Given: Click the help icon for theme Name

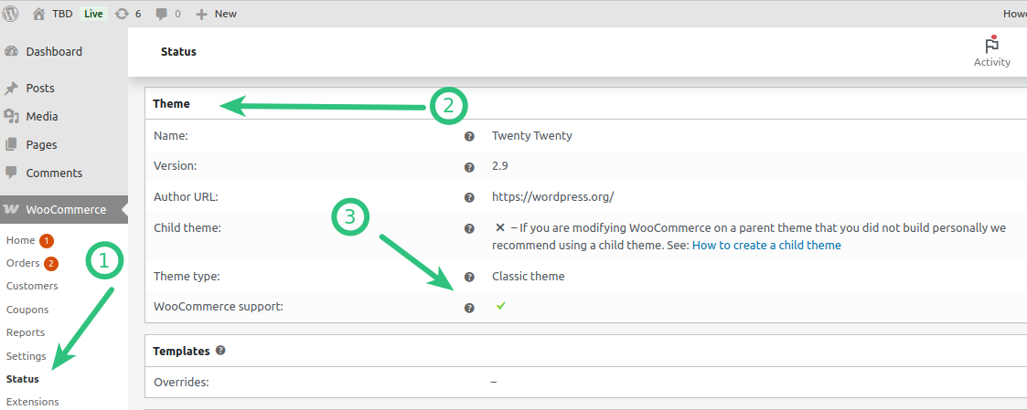Looking at the screenshot, I should [469, 137].
